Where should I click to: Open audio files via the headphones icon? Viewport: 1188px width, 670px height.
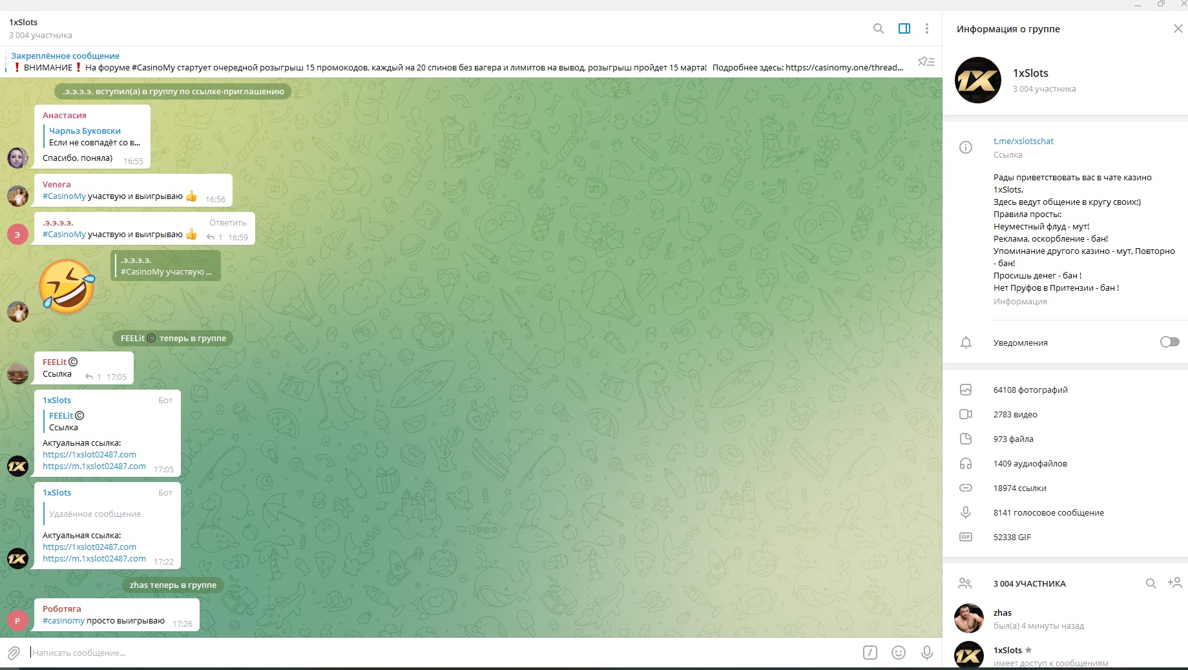click(x=966, y=463)
